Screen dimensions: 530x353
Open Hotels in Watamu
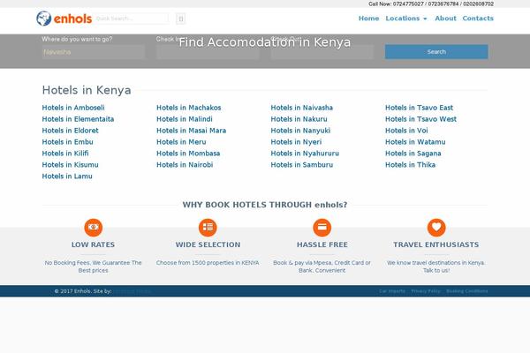[415, 142]
